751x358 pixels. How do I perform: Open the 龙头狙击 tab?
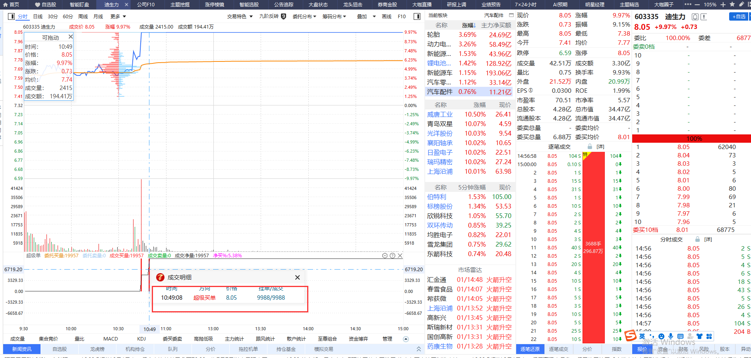(x=353, y=5)
